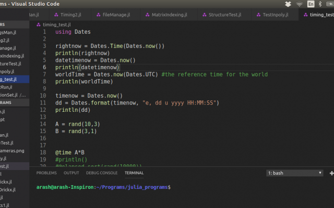334x208 pixels.
Task: Open Dropbox tray icon
Action: point(288,4)
